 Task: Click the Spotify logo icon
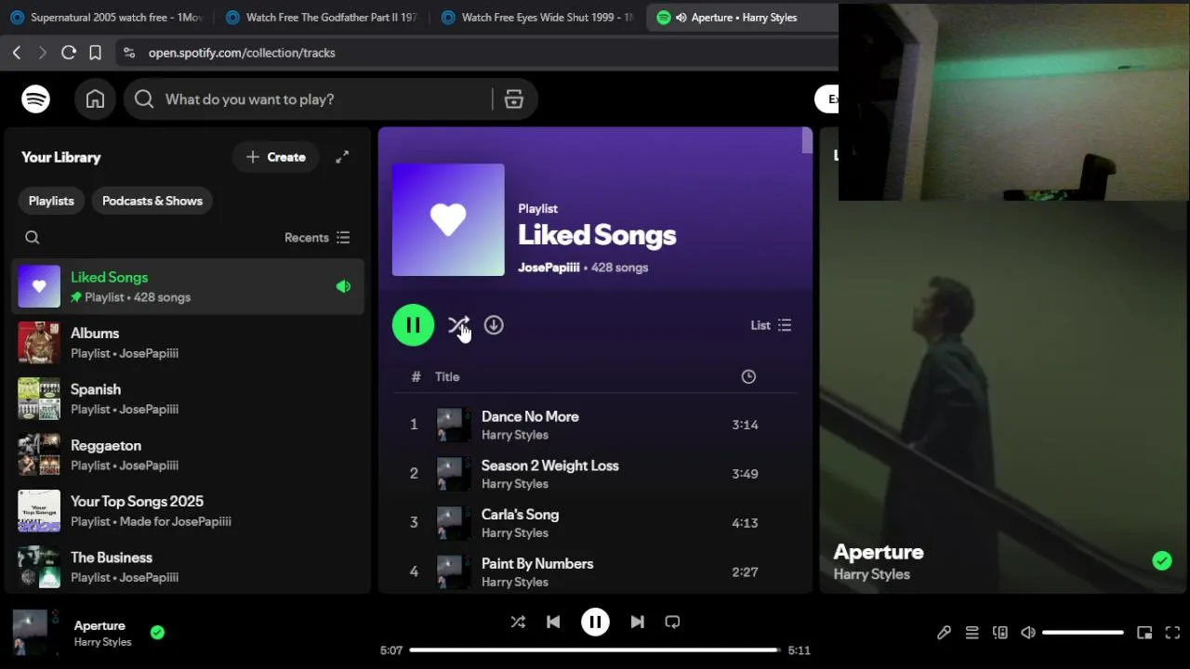pos(35,98)
